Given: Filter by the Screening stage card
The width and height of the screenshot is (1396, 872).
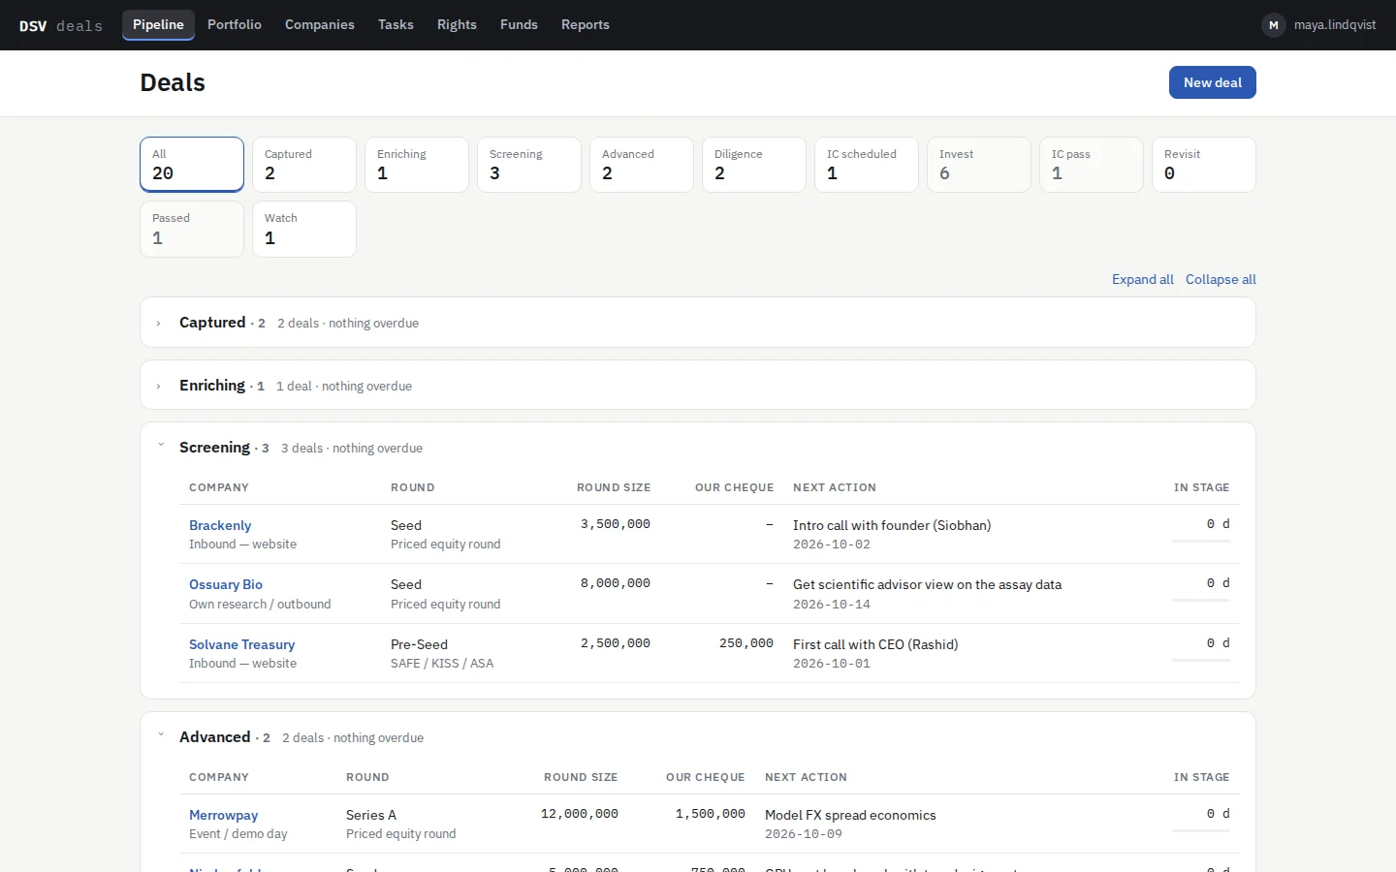Looking at the screenshot, I should click(x=529, y=165).
